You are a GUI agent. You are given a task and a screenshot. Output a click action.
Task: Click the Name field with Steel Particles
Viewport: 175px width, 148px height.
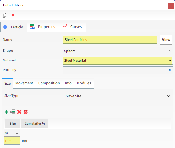[110, 40]
